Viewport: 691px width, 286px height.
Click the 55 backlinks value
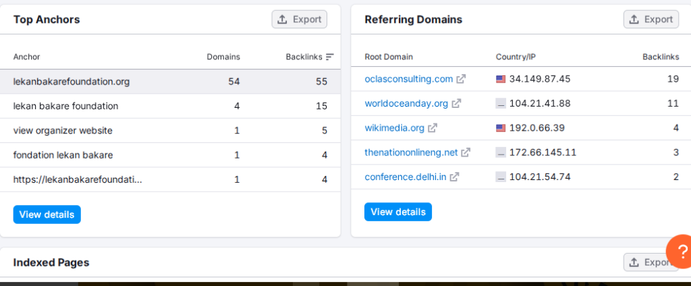tap(321, 82)
